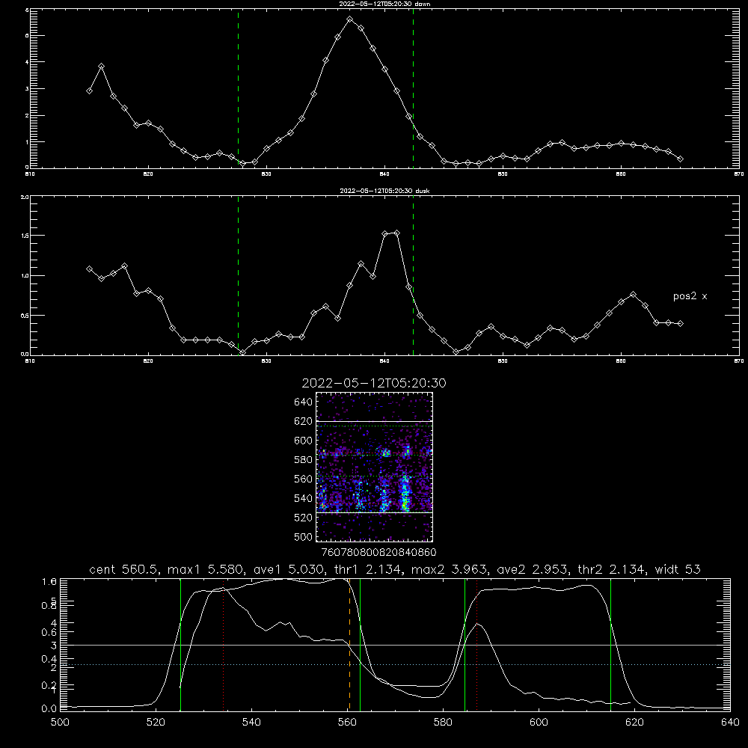
Task: Click the '2.0' y-axis label of dusk plot
Action: point(25,197)
